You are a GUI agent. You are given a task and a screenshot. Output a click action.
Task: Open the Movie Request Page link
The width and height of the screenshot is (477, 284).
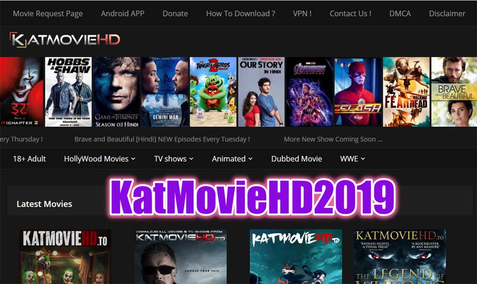click(48, 14)
